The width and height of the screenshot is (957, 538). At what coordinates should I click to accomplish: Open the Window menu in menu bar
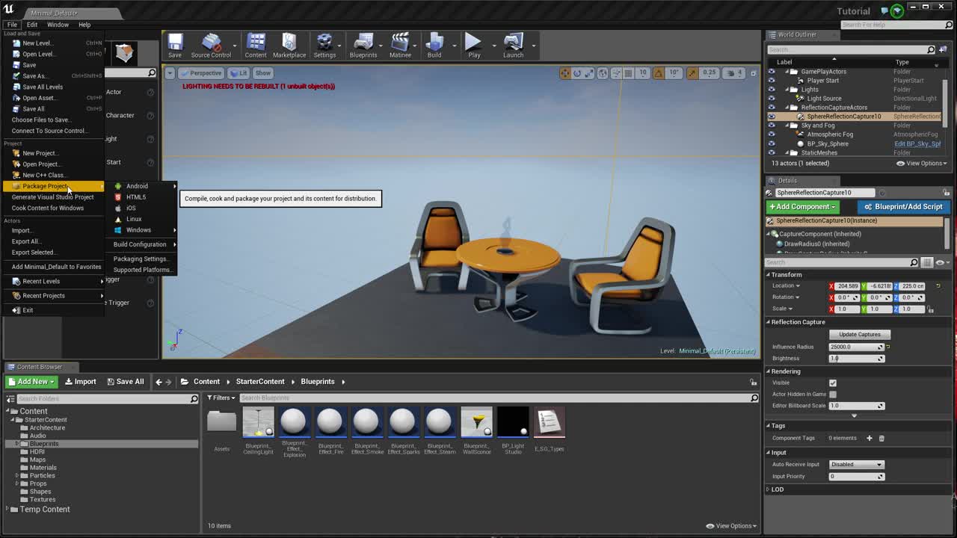click(58, 25)
